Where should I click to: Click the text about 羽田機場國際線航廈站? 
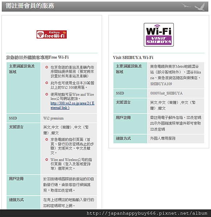click(69, 185)
